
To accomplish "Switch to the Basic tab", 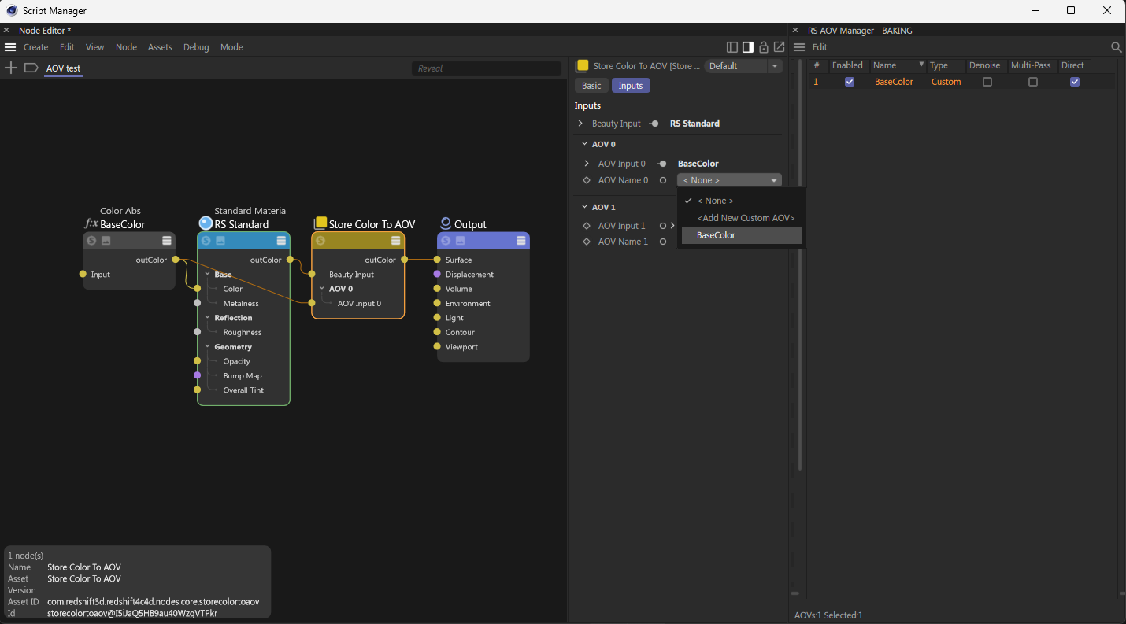I will coord(591,86).
